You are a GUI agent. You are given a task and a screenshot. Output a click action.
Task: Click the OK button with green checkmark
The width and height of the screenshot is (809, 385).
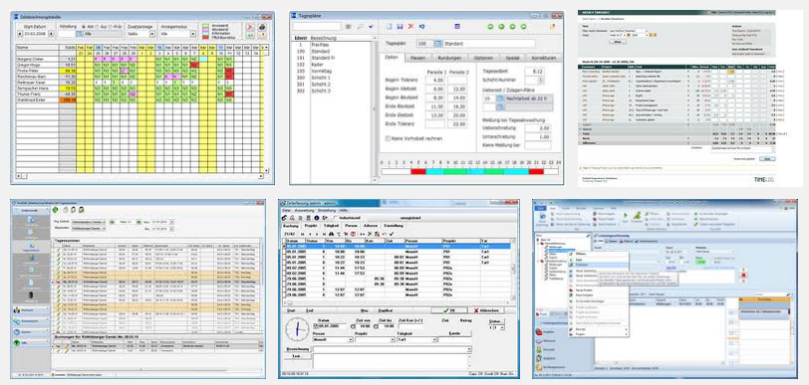click(x=448, y=310)
